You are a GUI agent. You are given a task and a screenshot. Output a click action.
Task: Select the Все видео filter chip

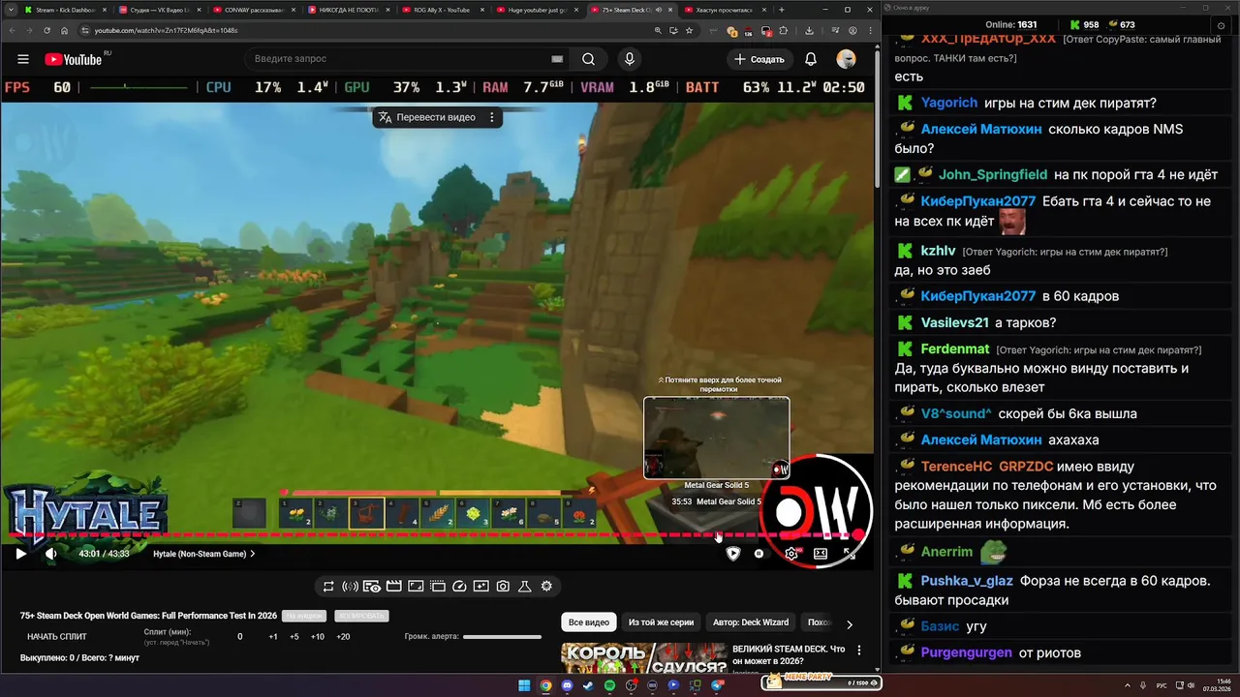click(x=589, y=622)
